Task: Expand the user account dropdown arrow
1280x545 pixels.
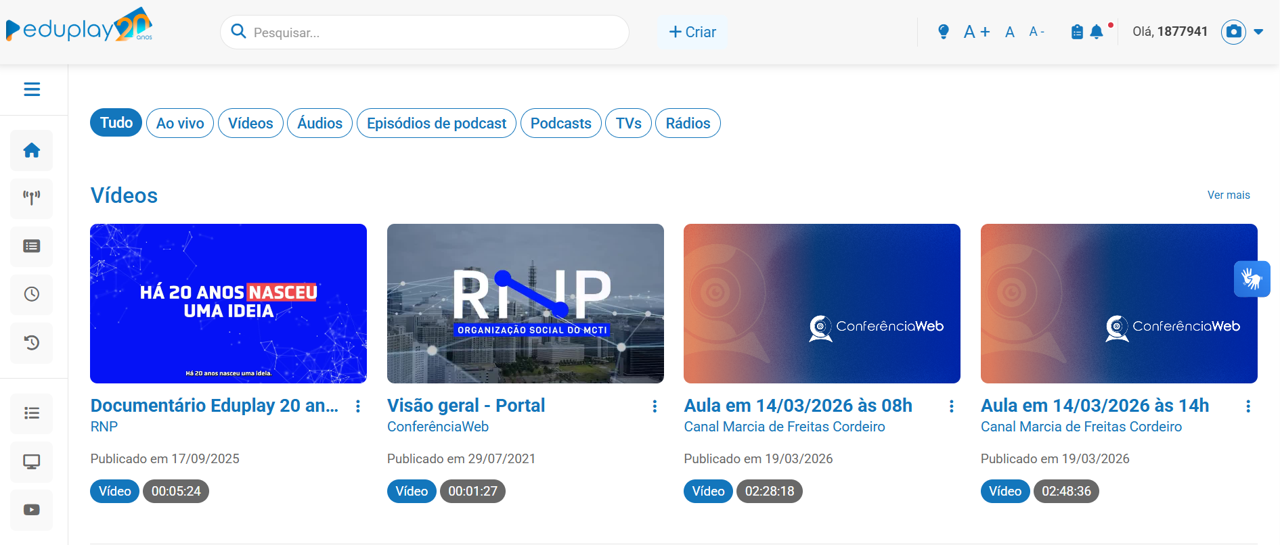Action: click(x=1258, y=32)
